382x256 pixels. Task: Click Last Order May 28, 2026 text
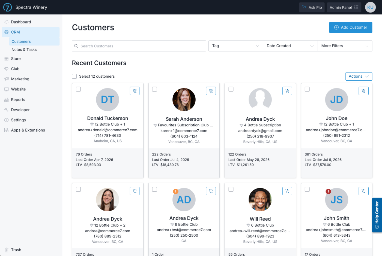(x=249, y=160)
